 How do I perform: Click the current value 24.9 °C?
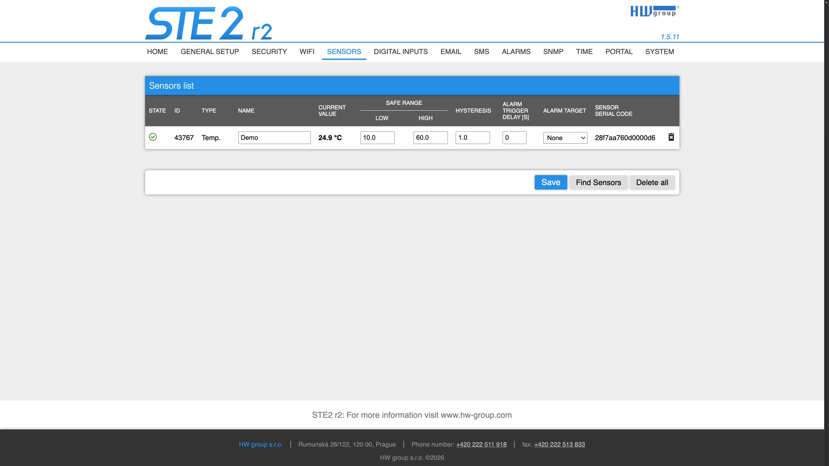pos(330,138)
